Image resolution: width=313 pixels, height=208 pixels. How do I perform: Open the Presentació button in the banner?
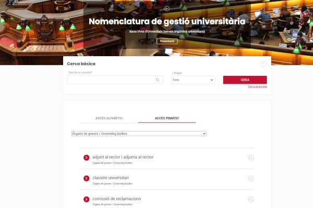tap(167, 41)
